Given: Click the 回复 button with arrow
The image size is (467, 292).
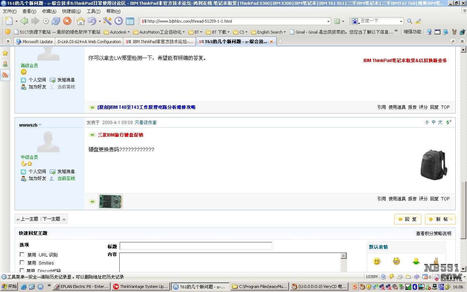Looking at the screenshot, I should click(408, 219).
